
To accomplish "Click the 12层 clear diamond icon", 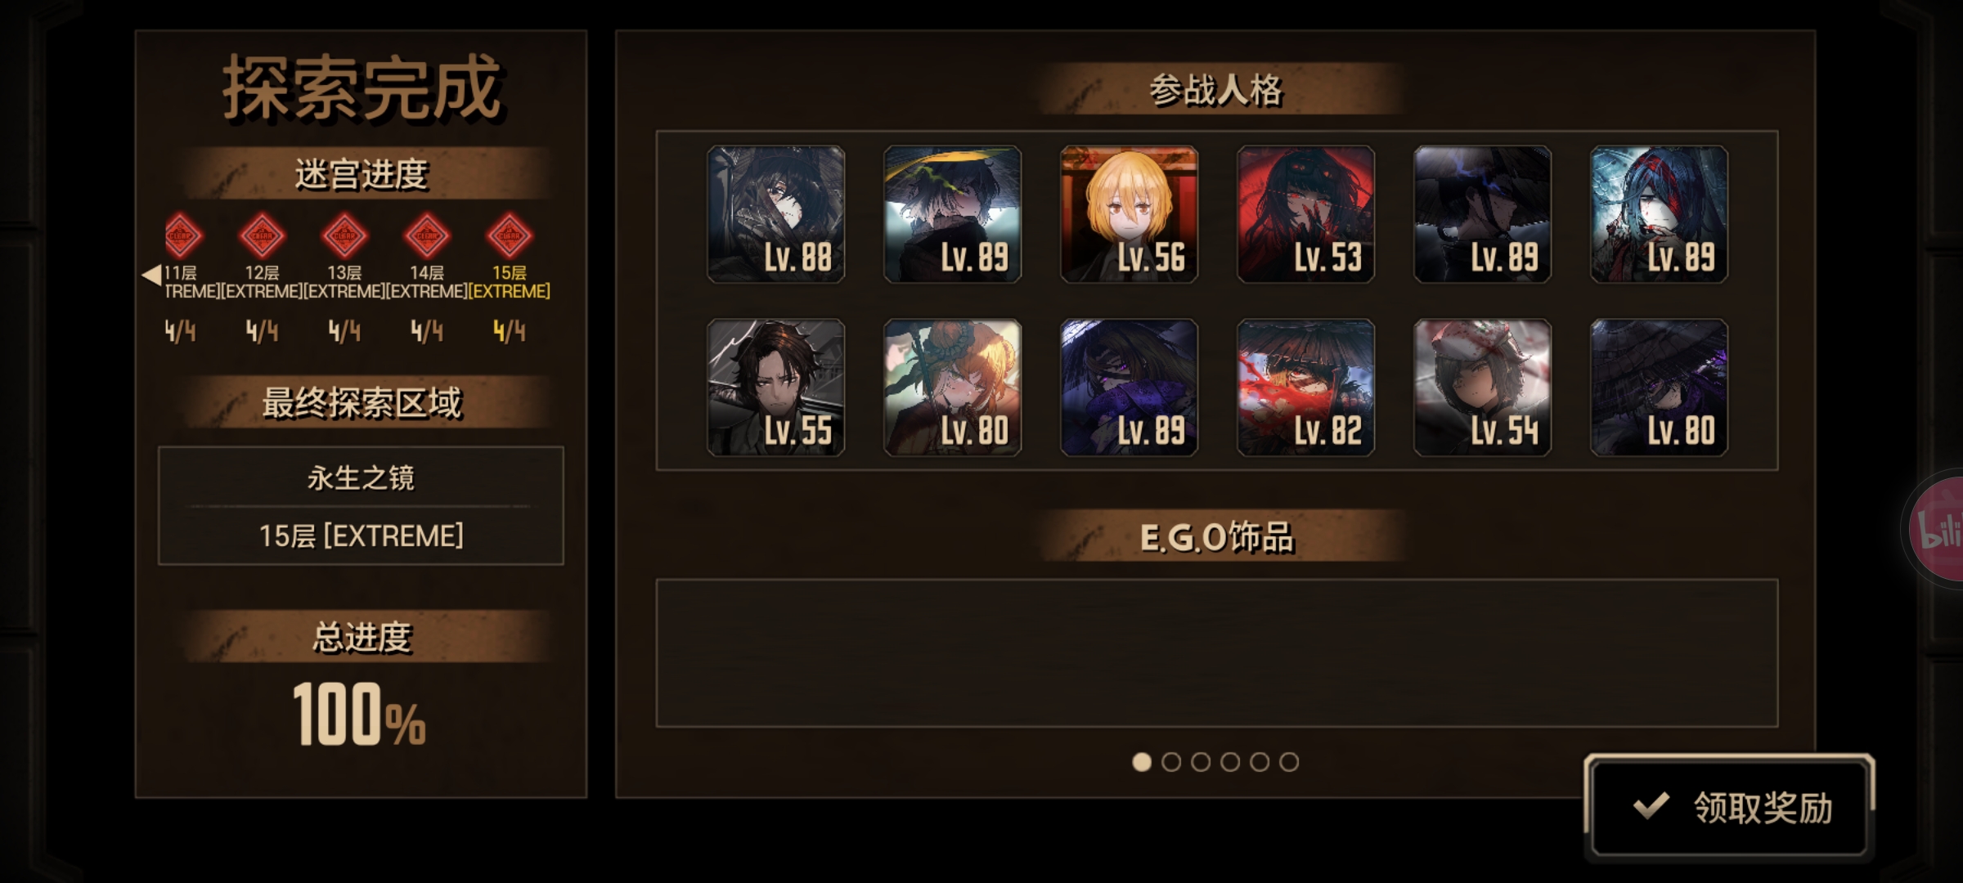I will tap(262, 235).
